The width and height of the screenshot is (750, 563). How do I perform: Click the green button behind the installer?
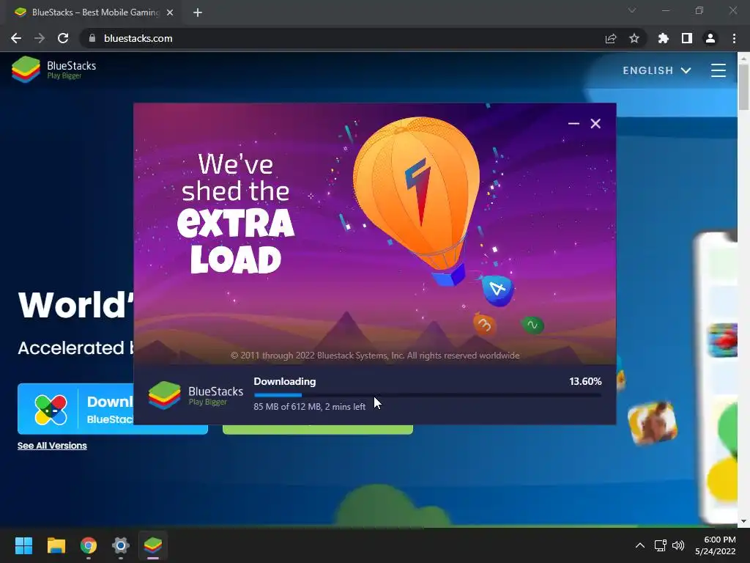318,430
